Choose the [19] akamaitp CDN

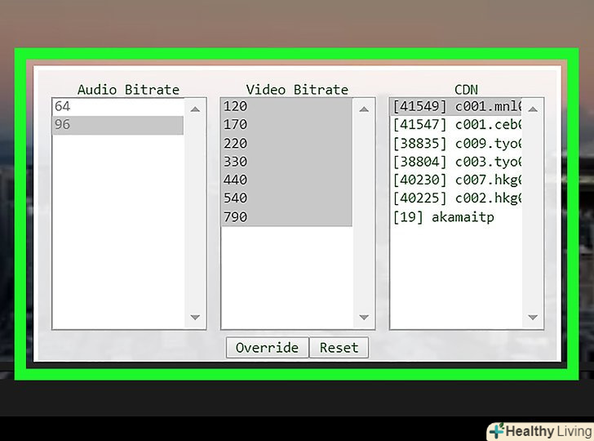tap(443, 217)
